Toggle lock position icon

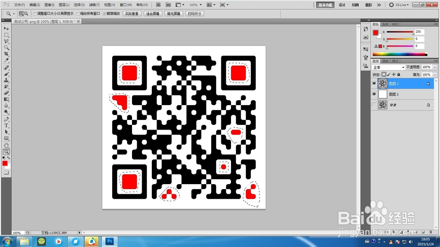(394, 75)
